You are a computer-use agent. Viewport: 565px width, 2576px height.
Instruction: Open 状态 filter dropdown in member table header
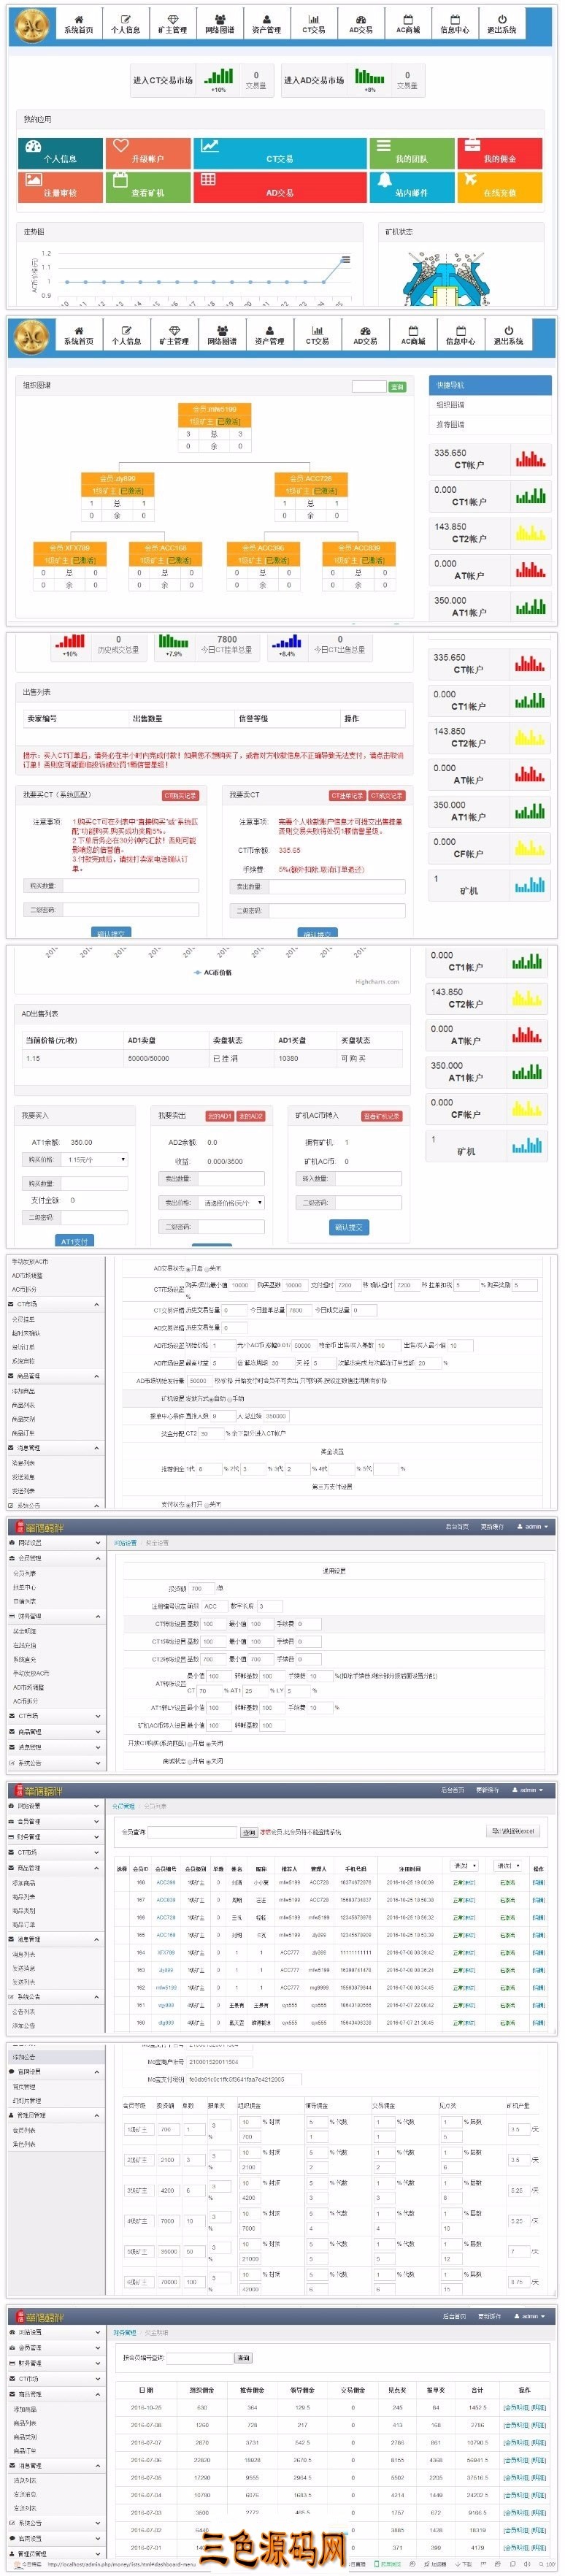pos(465,1865)
